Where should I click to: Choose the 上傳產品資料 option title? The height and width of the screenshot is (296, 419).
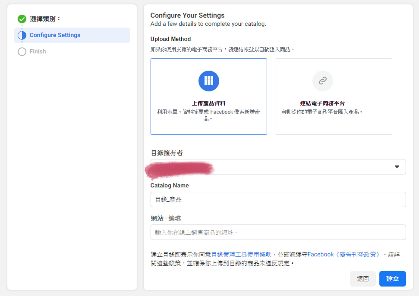(x=209, y=103)
